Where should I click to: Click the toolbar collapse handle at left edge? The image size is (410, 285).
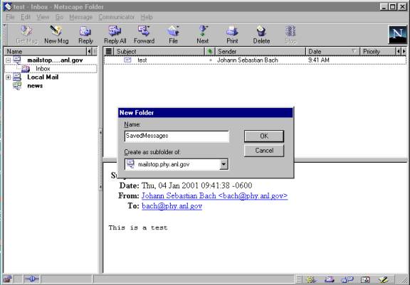(x=5, y=34)
